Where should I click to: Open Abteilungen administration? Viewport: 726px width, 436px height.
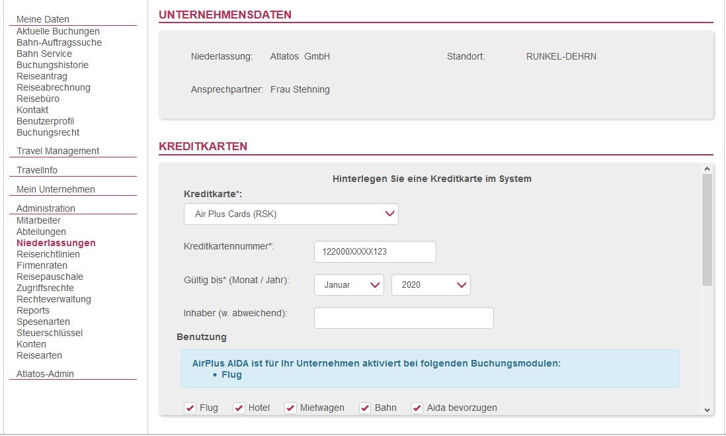click(41, 232)
